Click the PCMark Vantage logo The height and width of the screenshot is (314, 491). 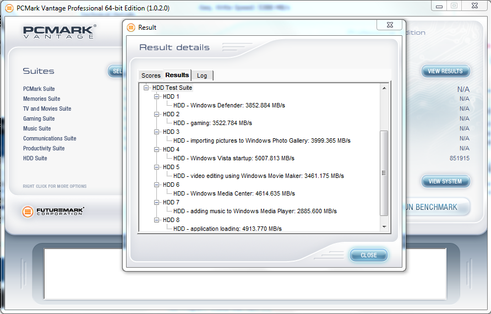tap(59, 31)
